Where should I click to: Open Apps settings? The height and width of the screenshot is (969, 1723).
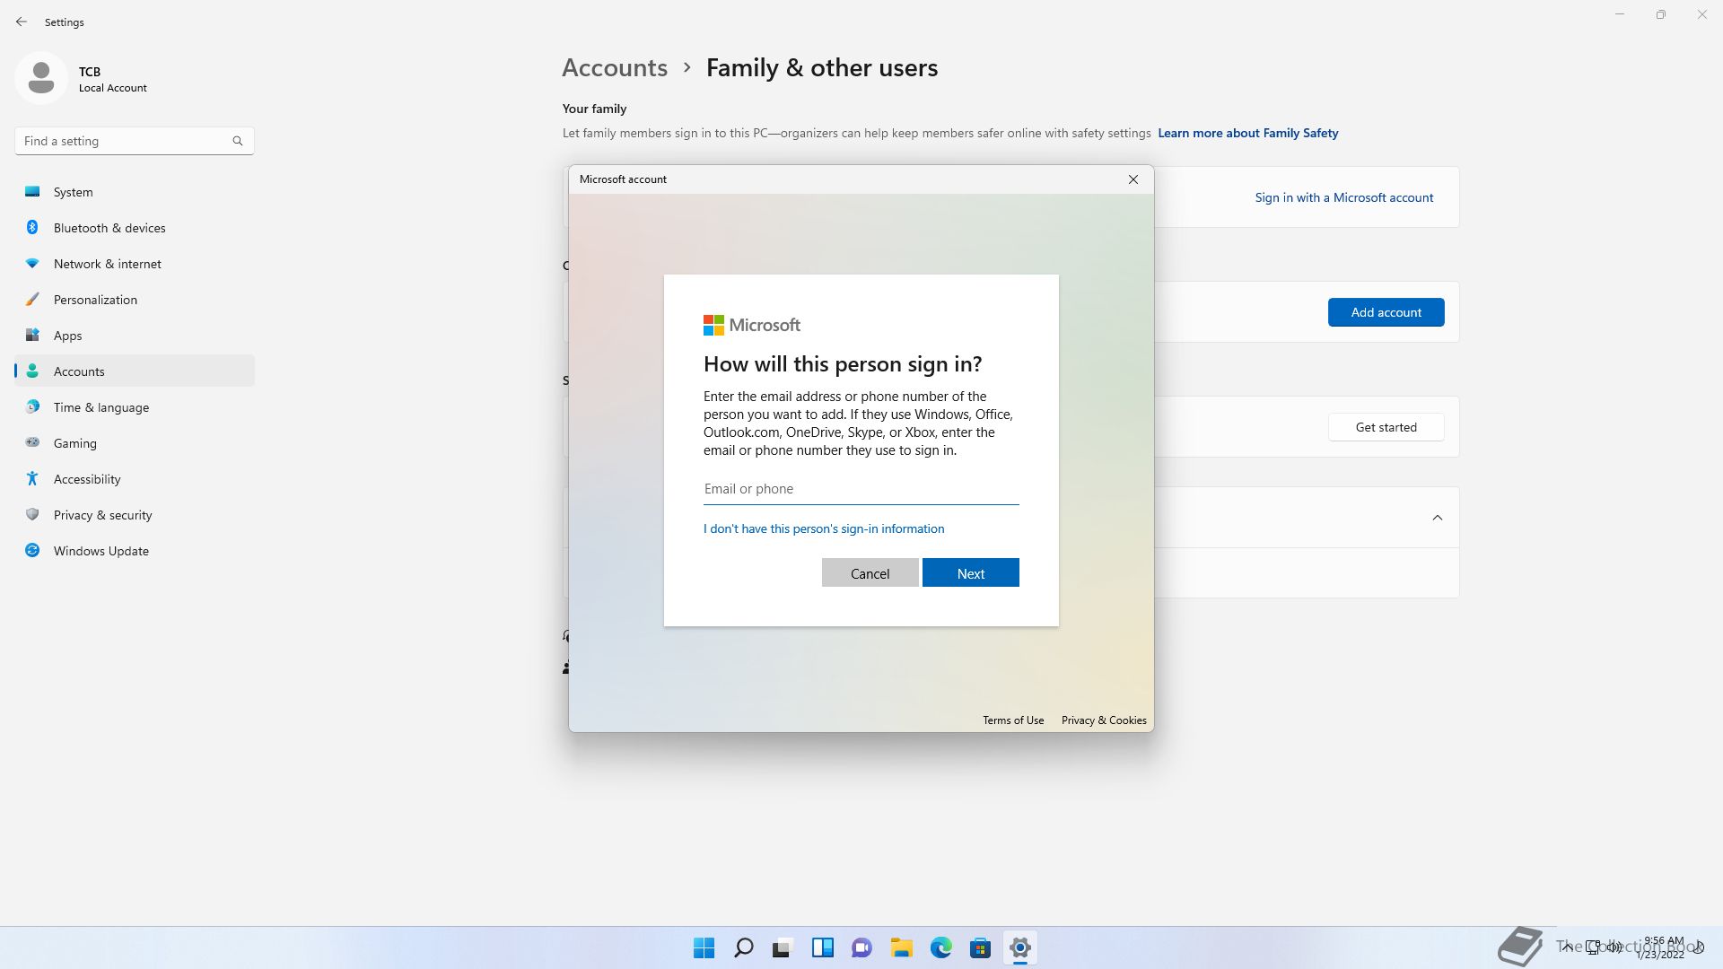pyautogui.click(x=135, y=336)
